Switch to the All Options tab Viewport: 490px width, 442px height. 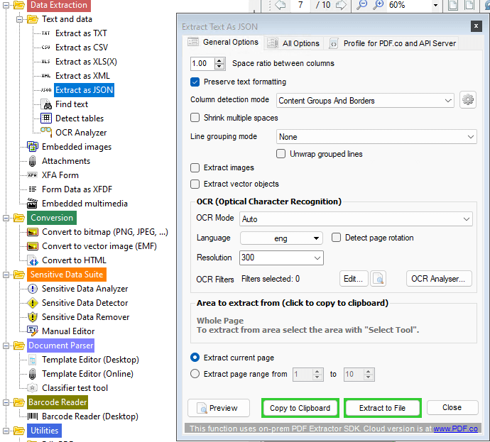coord(293,43)
